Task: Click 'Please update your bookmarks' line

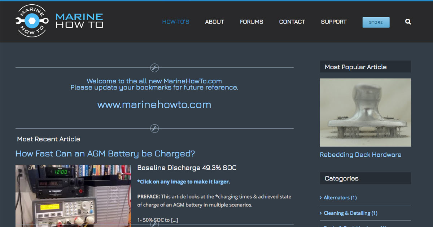Action: click(154, 88)
